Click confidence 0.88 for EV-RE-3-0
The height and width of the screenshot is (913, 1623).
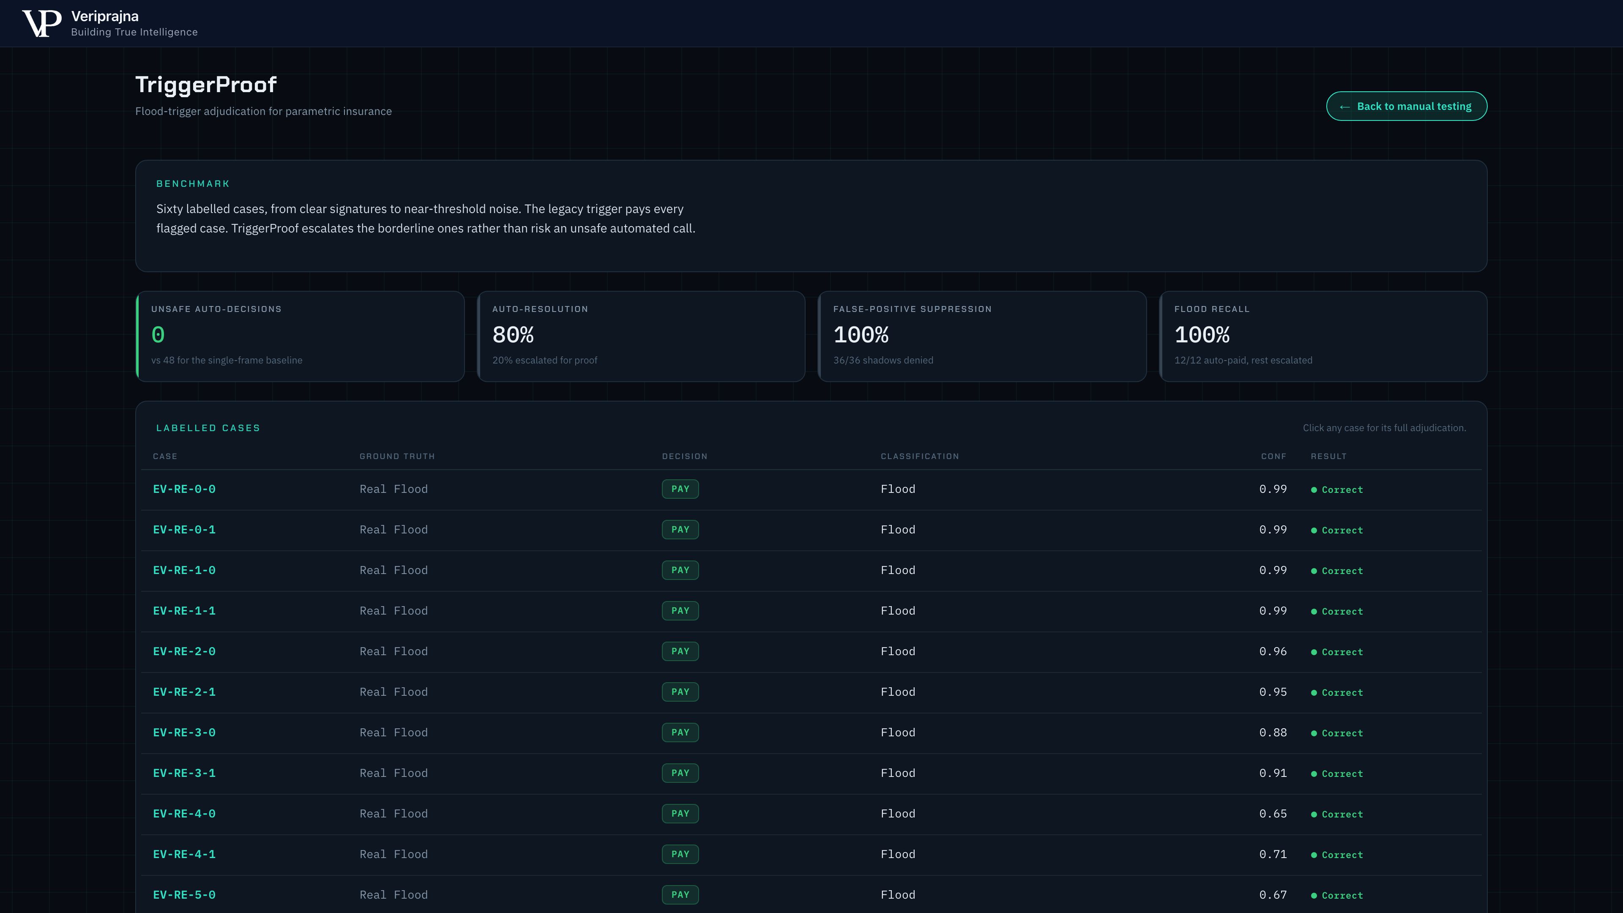pos(1273,733)
